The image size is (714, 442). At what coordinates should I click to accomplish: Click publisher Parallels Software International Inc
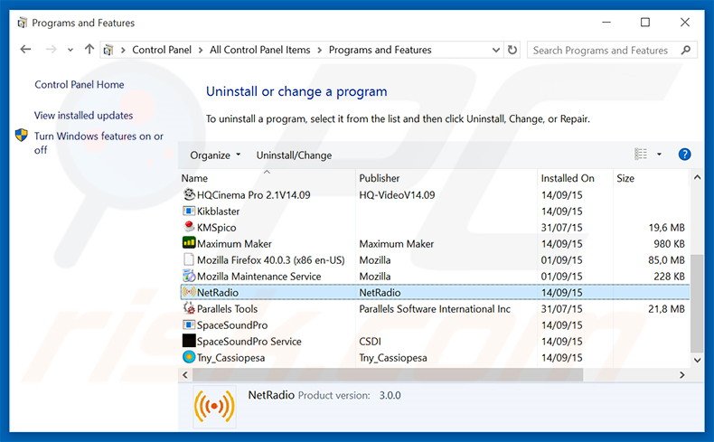435,308
